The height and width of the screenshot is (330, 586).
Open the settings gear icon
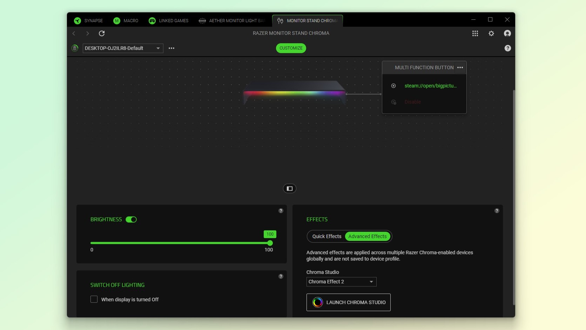pos(491,33)
